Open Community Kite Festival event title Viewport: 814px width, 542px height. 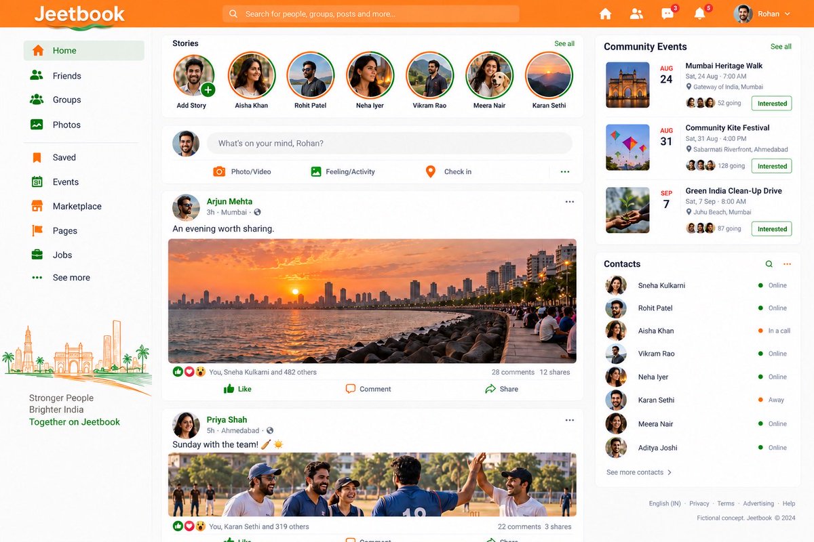pos(727,127)
